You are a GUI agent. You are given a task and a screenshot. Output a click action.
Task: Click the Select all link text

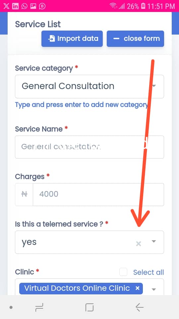pyautogui.click(x=149, y=272)
